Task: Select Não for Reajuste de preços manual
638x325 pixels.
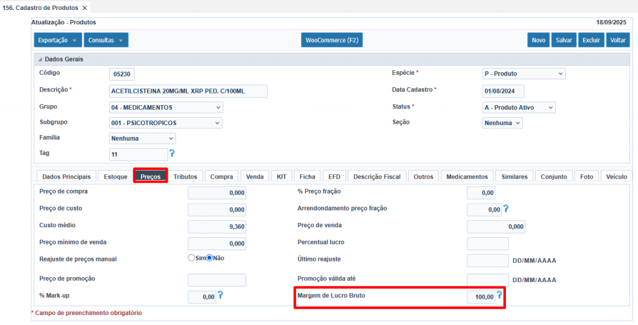Action: pos(210,258)
